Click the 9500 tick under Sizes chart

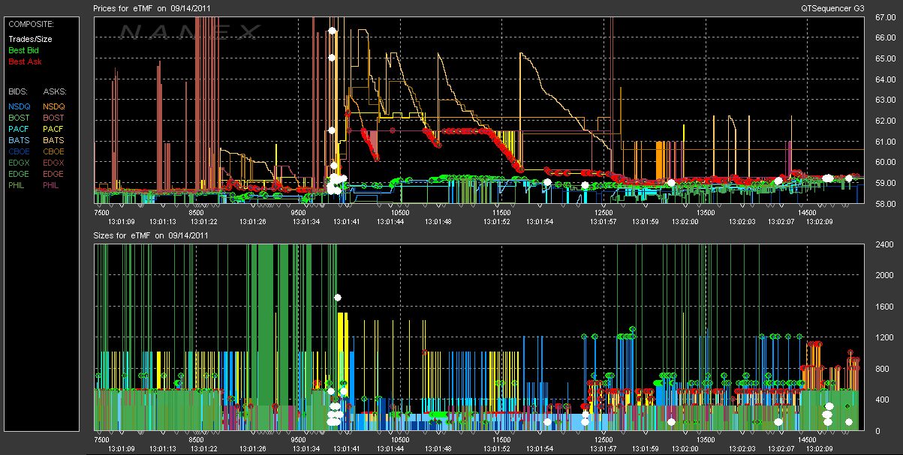coord(297,440)
